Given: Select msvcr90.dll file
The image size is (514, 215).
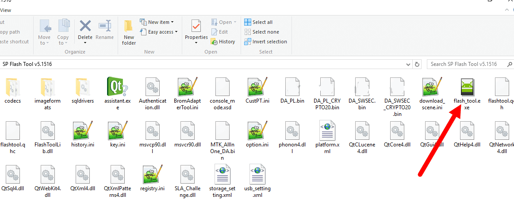Looking at the screenshot, I should point(188,134).
